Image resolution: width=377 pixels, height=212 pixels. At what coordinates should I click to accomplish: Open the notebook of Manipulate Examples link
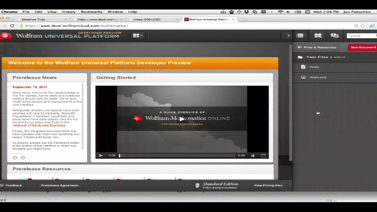[39, 125]
